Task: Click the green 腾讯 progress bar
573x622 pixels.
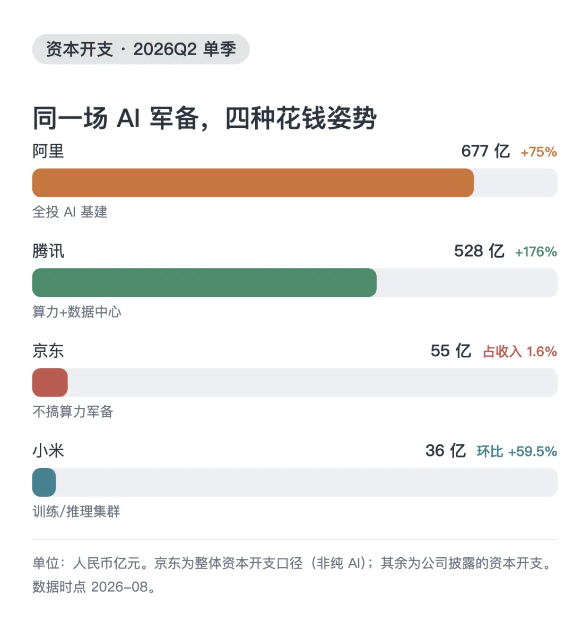Action: pyautogui.click(x=204, y=283)
